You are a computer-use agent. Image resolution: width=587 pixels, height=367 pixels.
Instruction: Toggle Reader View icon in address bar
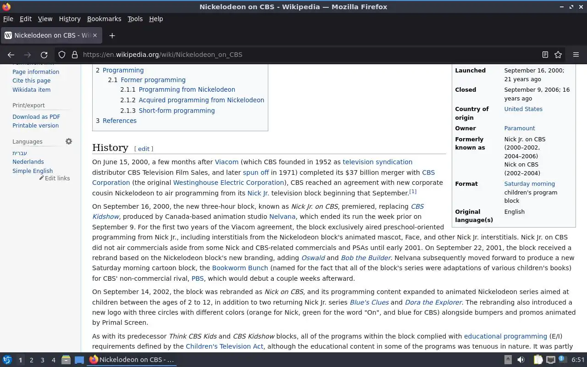(x=545, y=55)
